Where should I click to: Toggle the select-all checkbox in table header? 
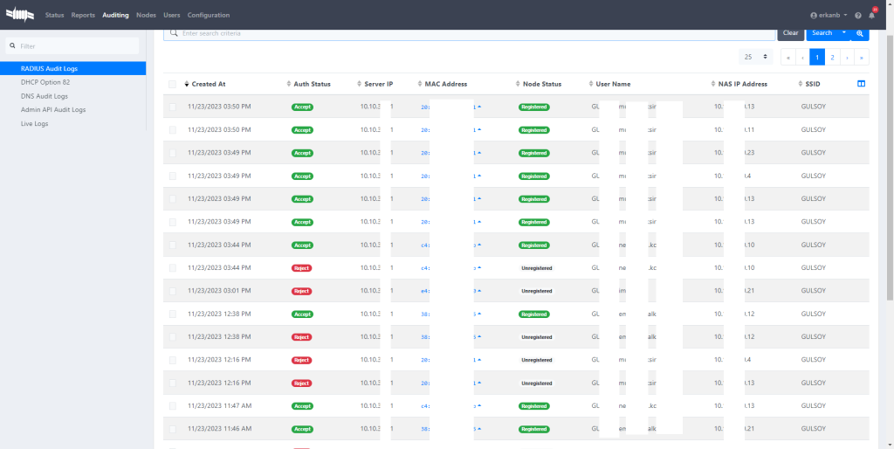(172, 84)
